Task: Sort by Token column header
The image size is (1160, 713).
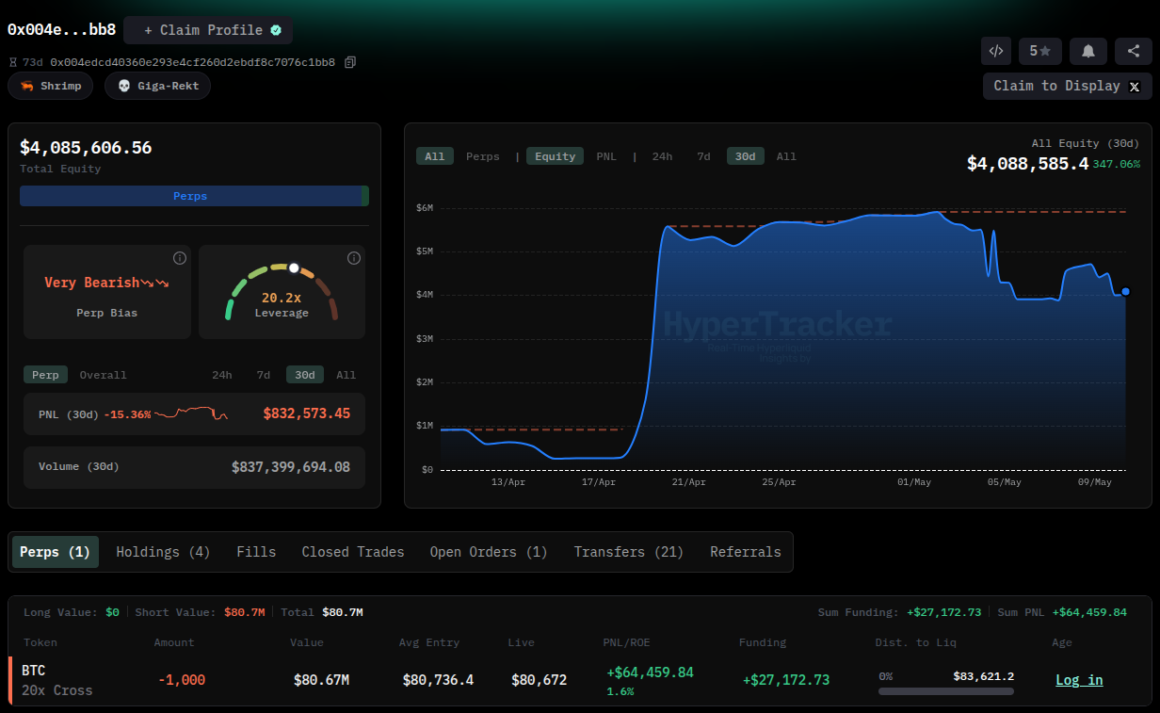Action: pos(40,642)
